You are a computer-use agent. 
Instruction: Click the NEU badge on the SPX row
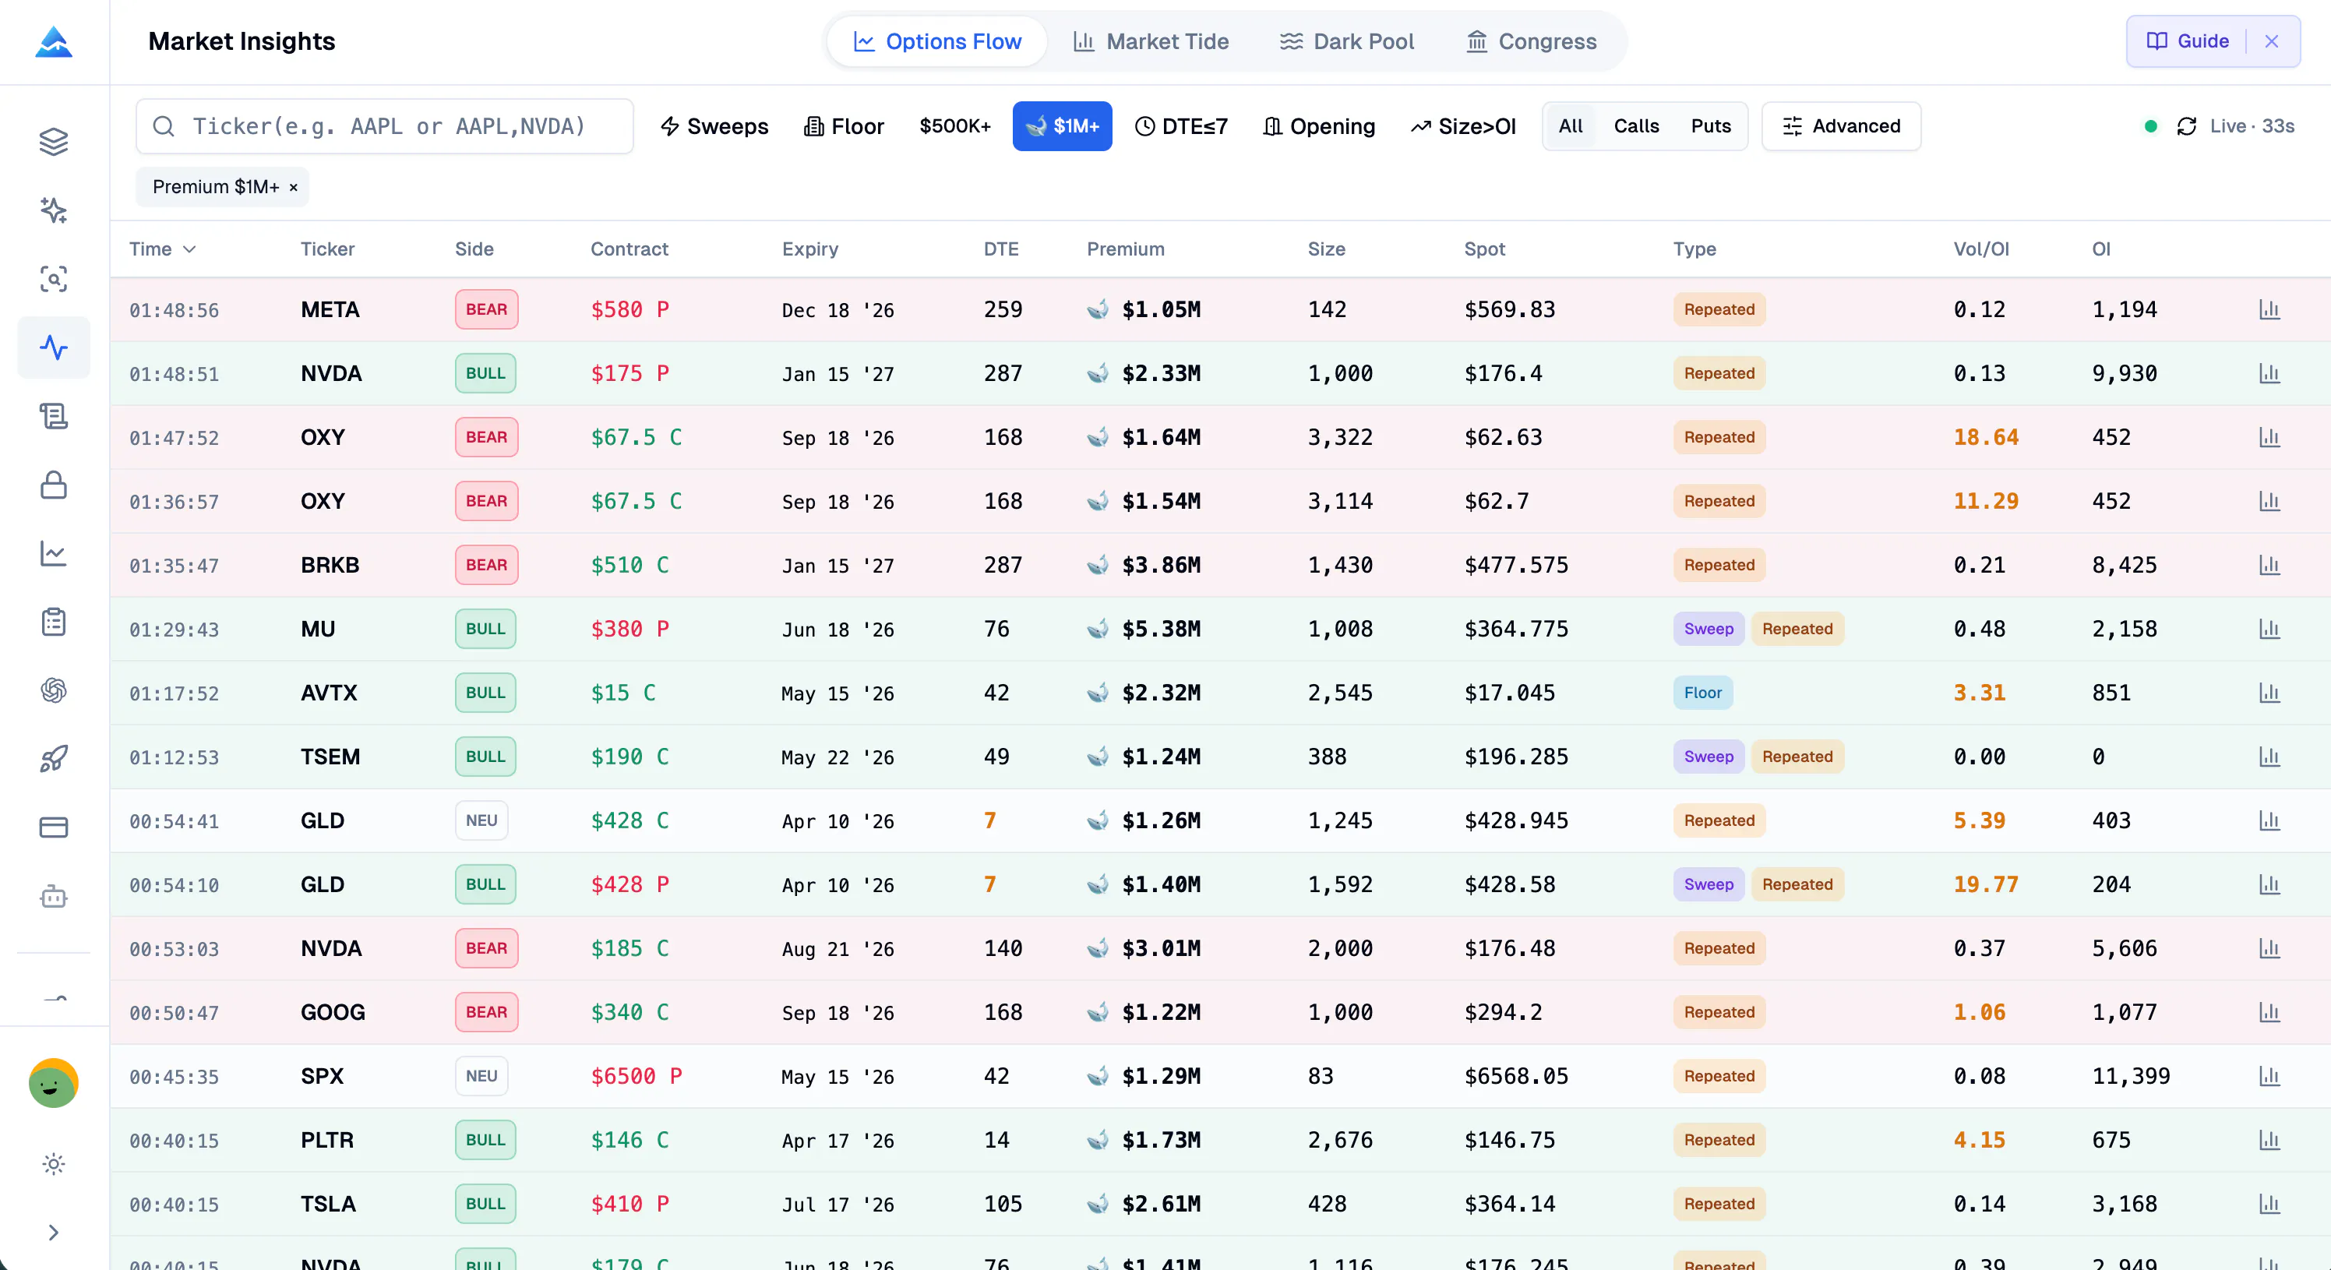[481, 1076]
